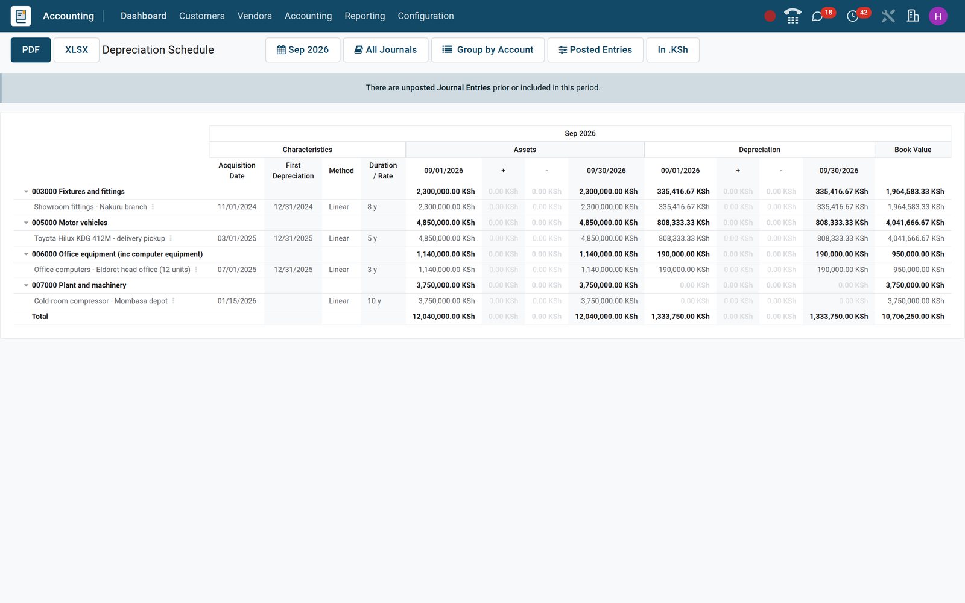
Task: Open the discuss messages icon with badge 18
Action: 817,16
